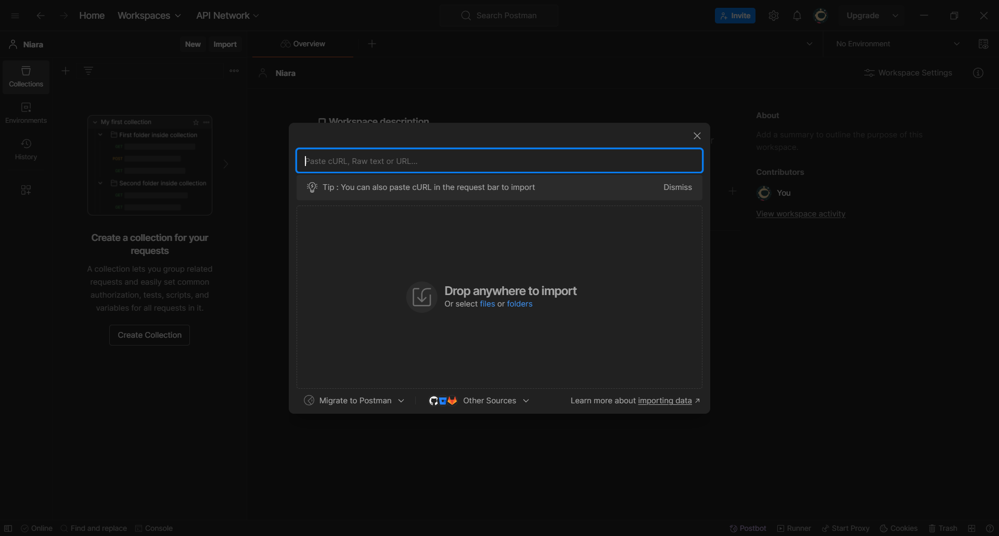Open a new tab with plus
The image size is (999, 536).
(x=372, y=44)
